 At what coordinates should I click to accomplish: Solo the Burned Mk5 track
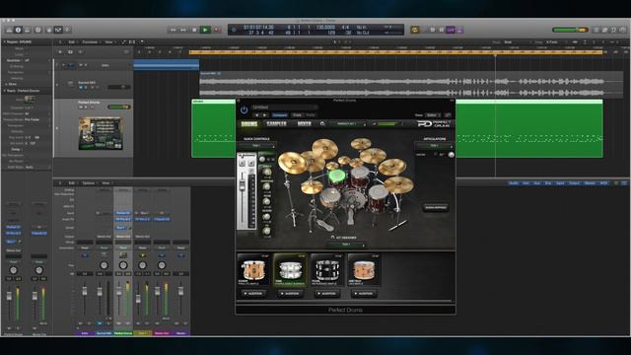(x=86, y=87)
